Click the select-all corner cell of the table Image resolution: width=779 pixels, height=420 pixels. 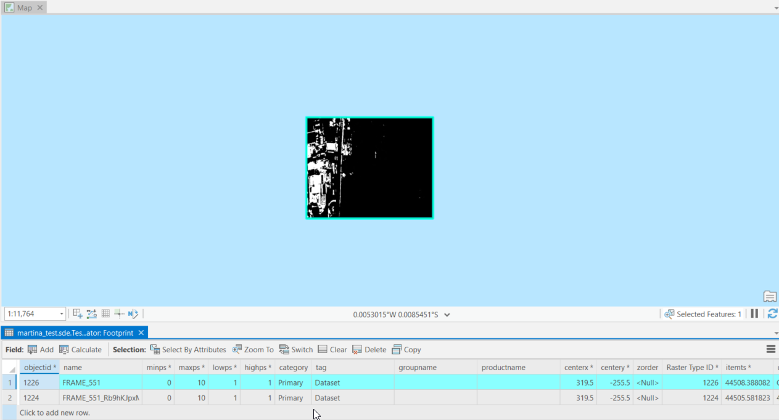[x=10, y=367]
